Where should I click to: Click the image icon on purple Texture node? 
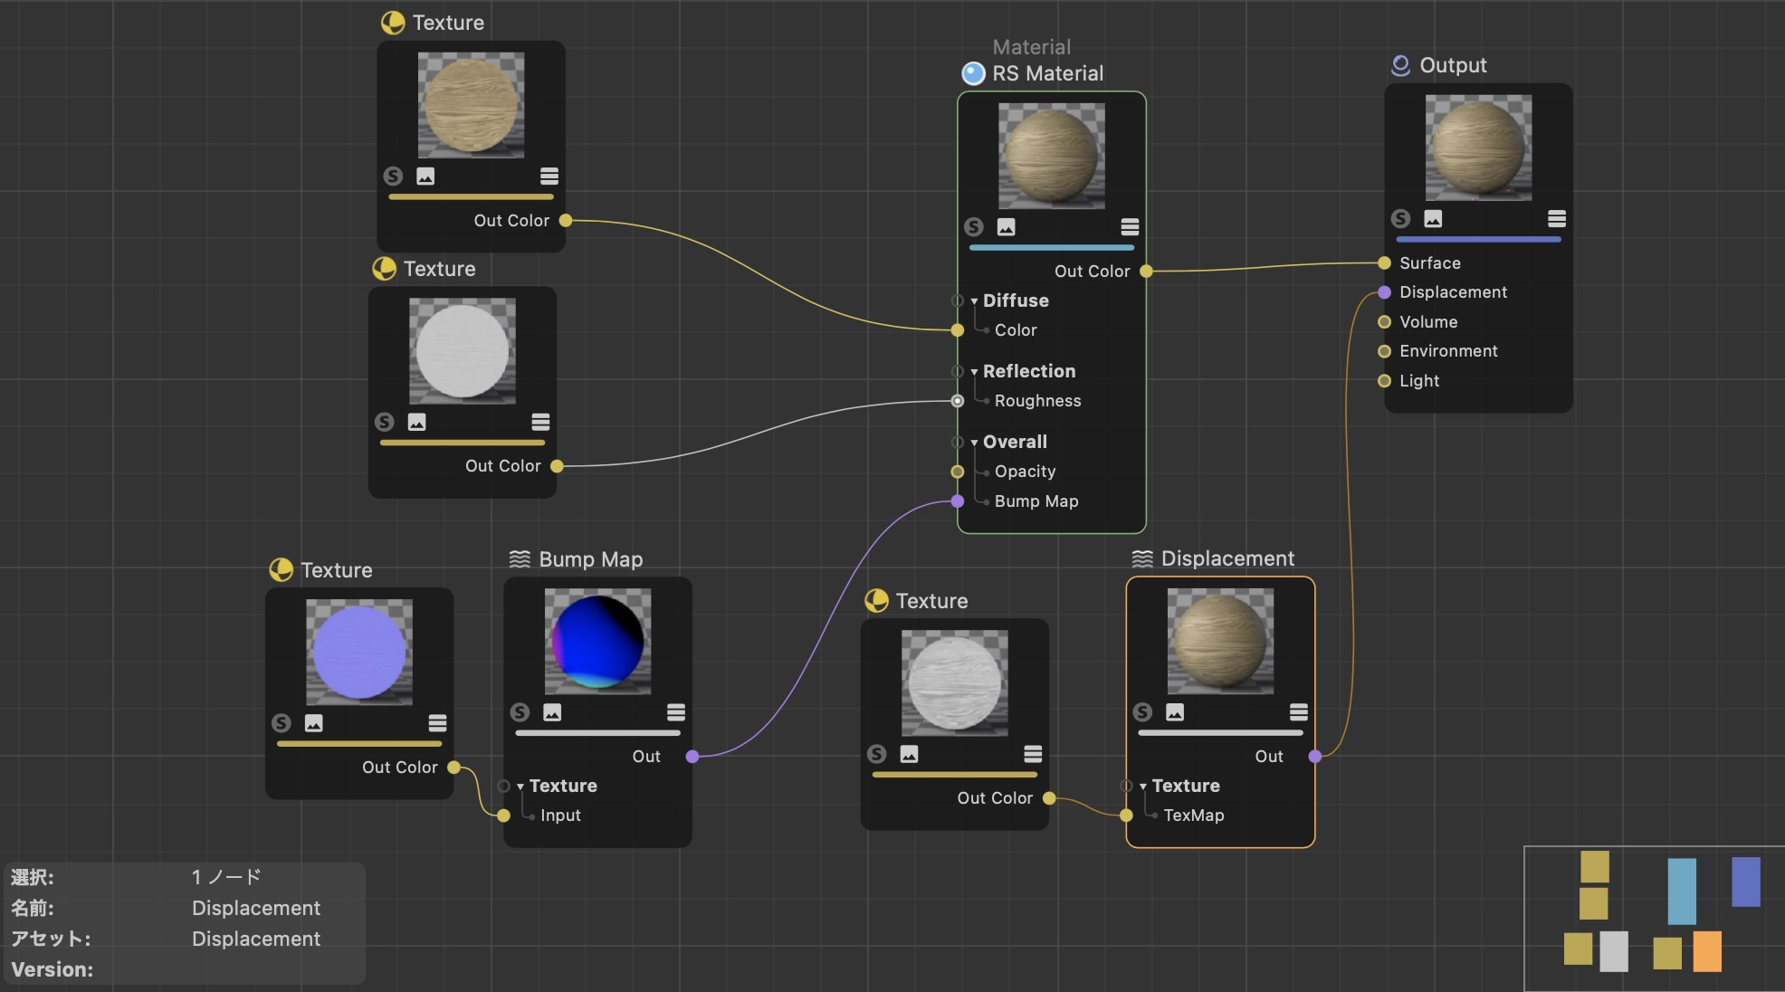314,723
